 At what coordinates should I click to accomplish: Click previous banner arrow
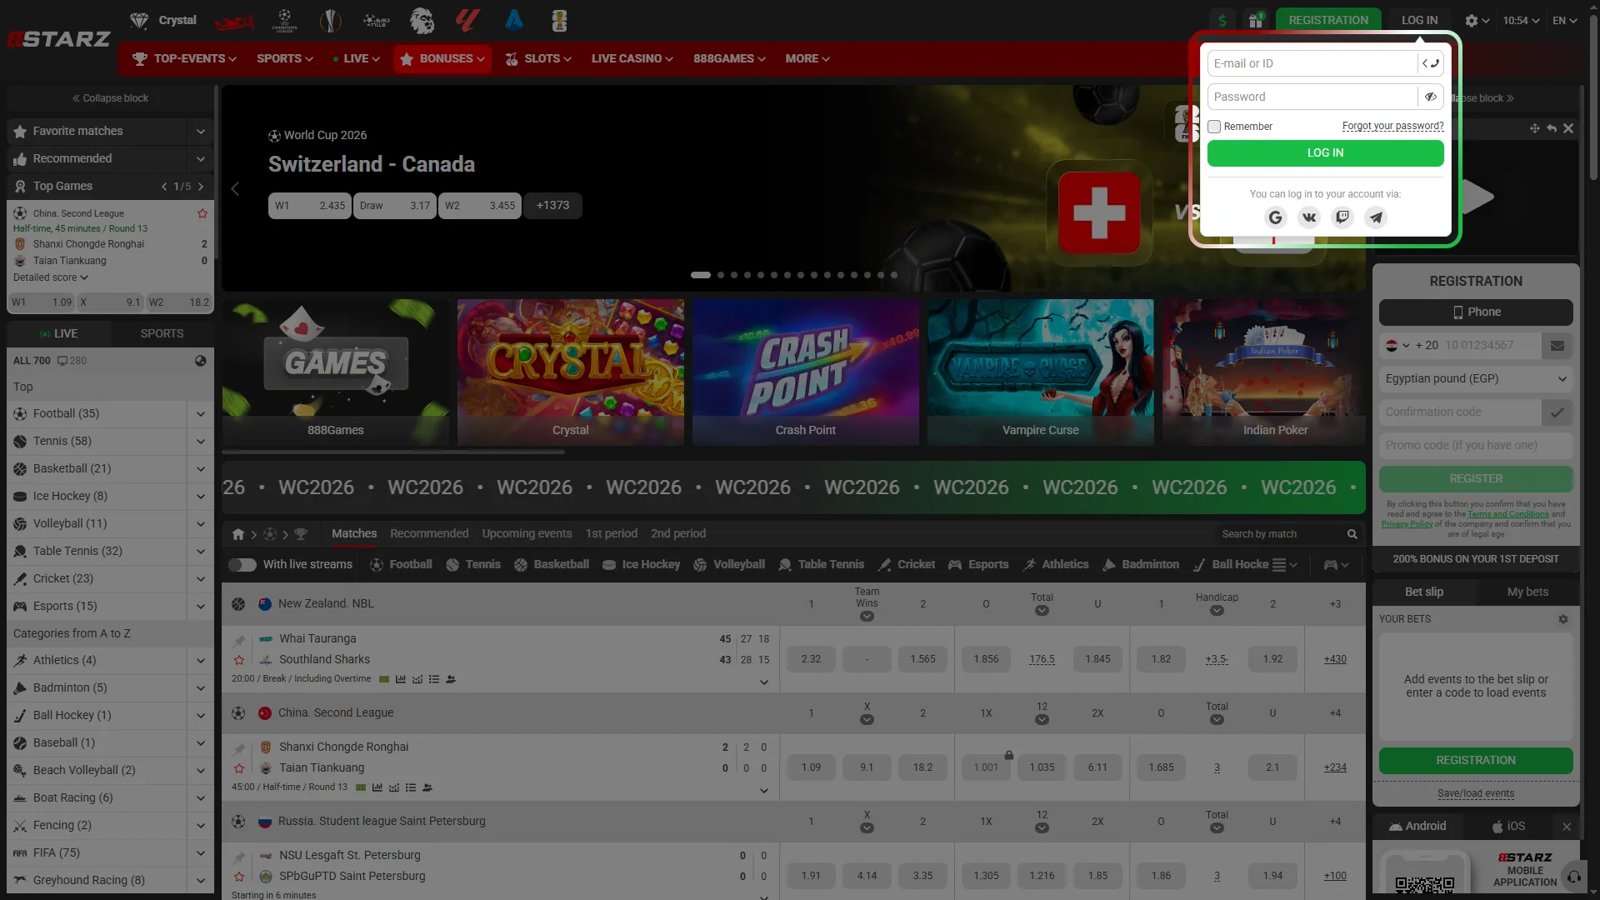tap(235, 189)
